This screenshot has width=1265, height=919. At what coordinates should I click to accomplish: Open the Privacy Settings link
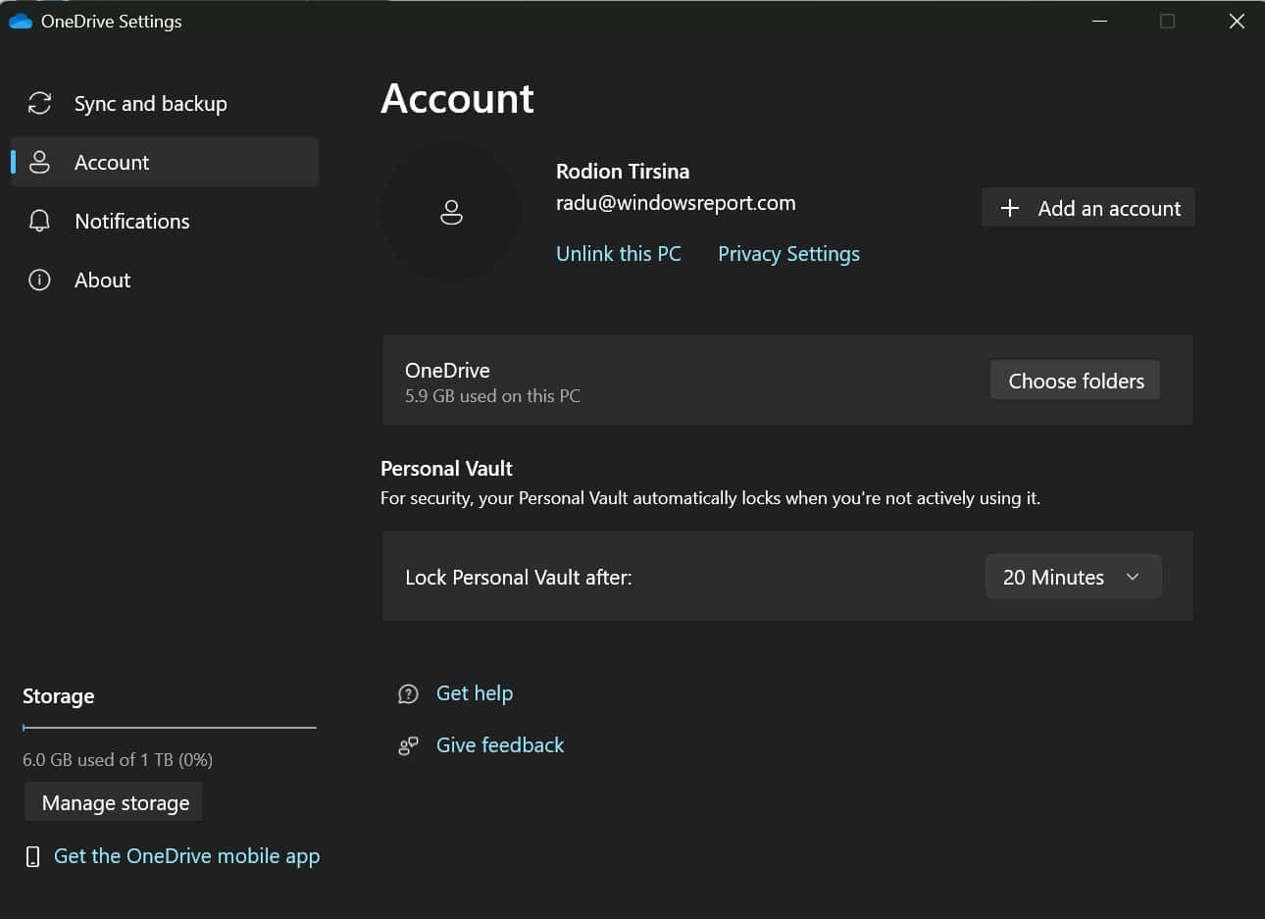[788, 253]
